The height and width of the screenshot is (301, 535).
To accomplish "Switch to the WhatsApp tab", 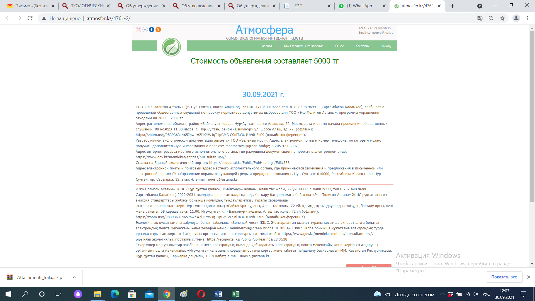I will (x=359, y=6).
